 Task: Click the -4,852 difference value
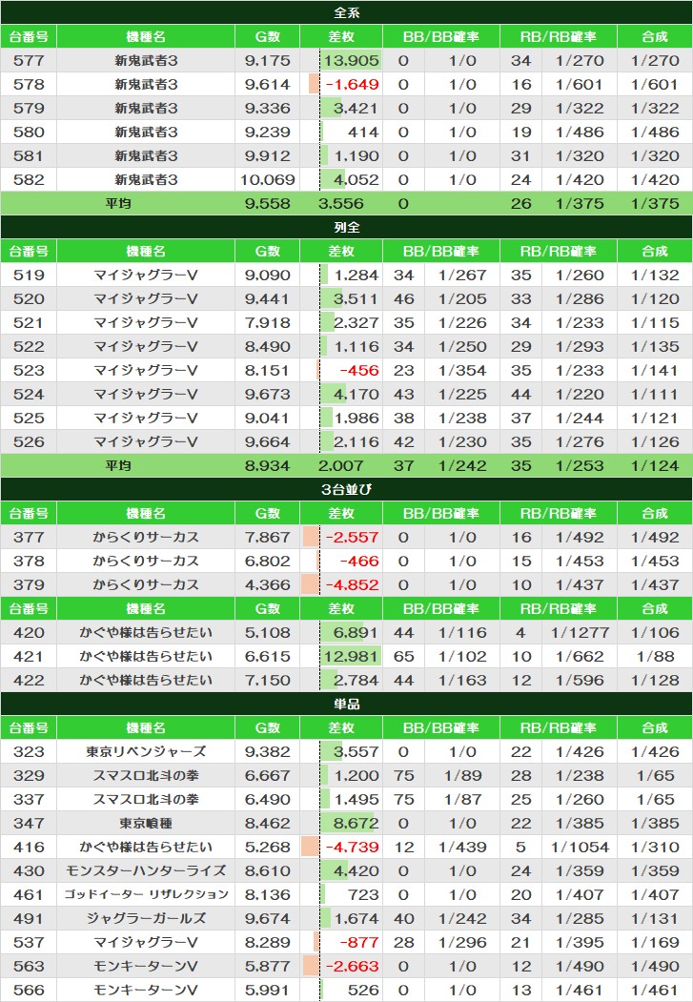coord(352,584)
